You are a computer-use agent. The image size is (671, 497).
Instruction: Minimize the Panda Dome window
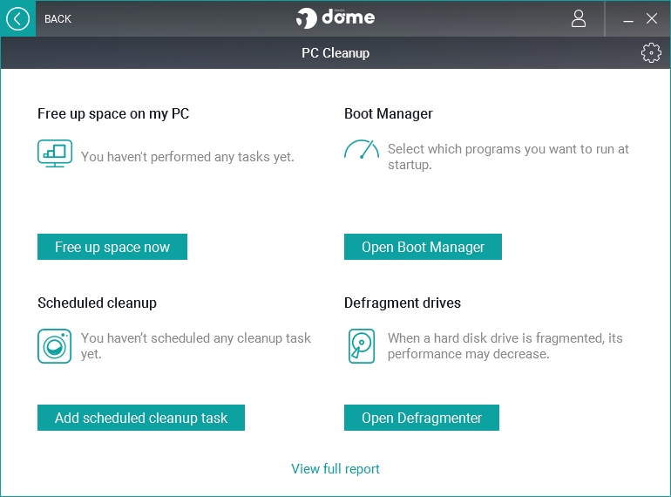tap(627, 19)
